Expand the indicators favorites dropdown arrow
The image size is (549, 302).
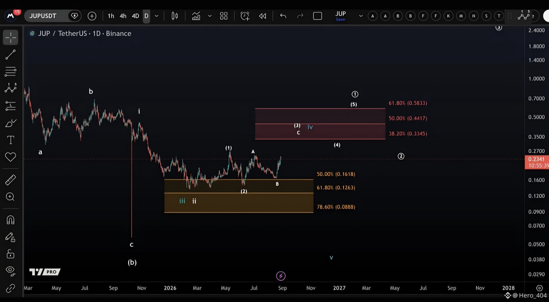coord(210,16)
